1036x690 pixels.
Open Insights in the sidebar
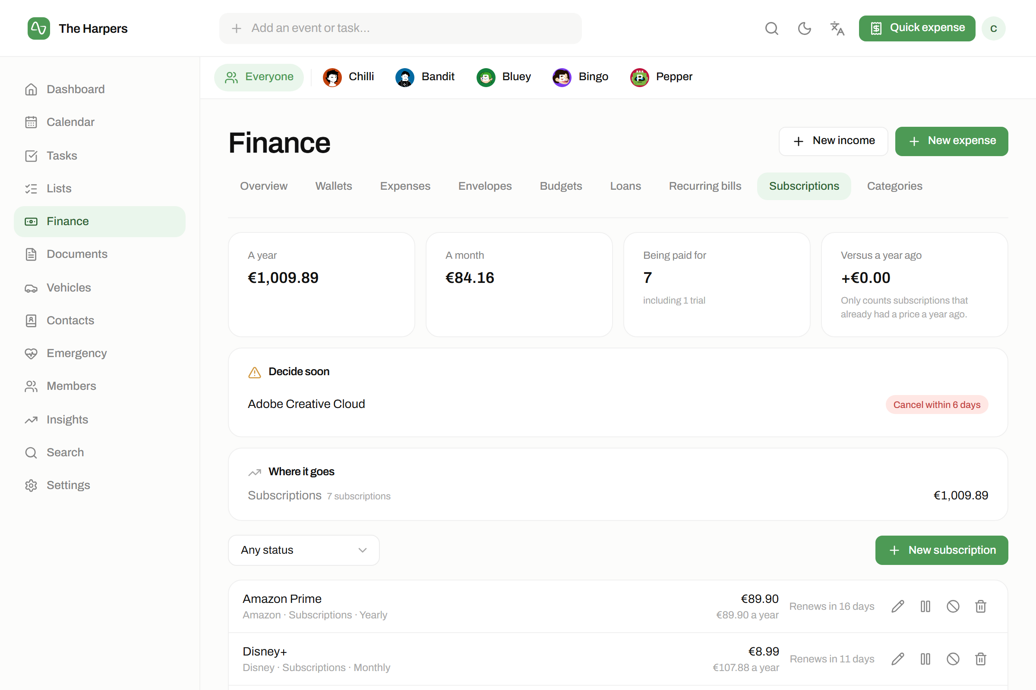[x=100, y=419]
